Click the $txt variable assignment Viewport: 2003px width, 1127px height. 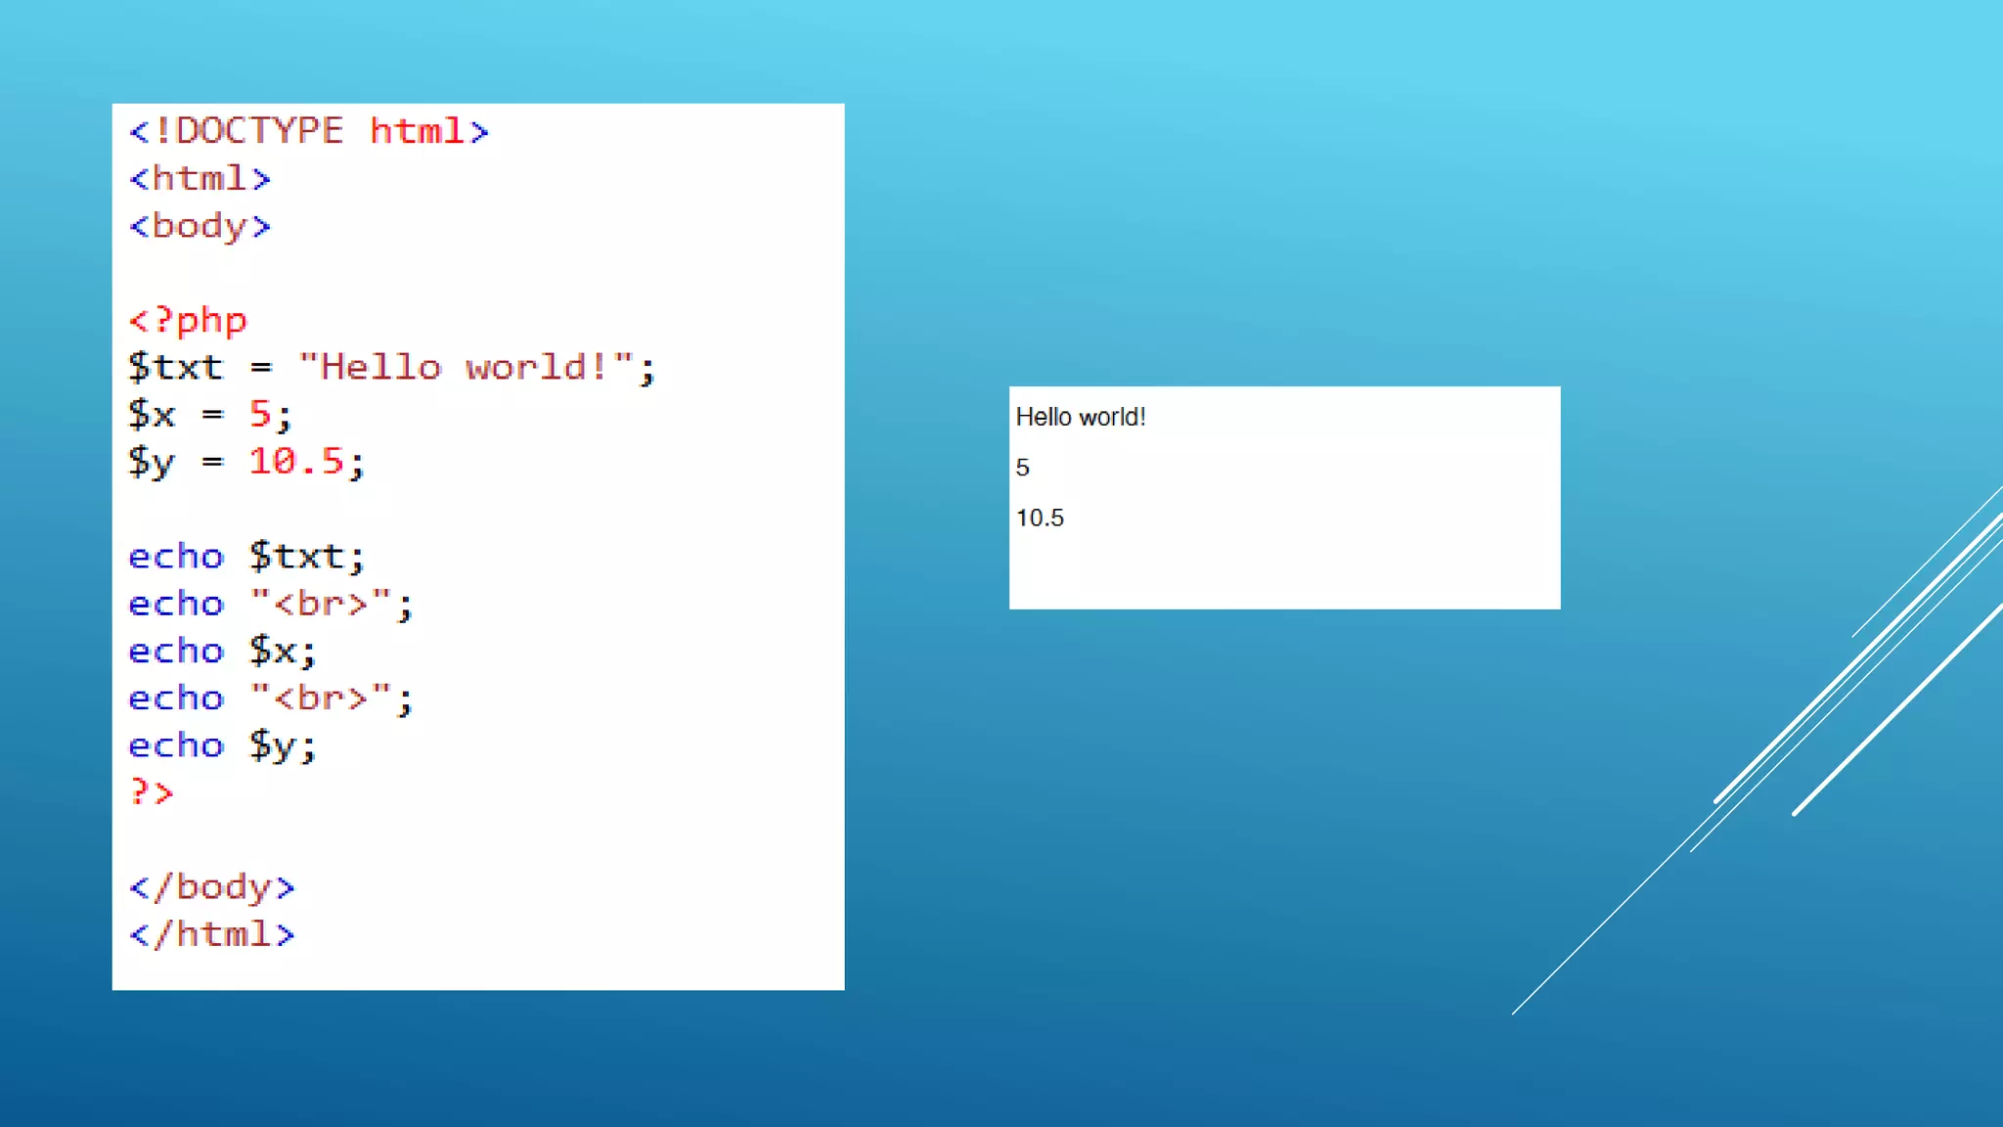pyautogui.click(x=176, y=368)
